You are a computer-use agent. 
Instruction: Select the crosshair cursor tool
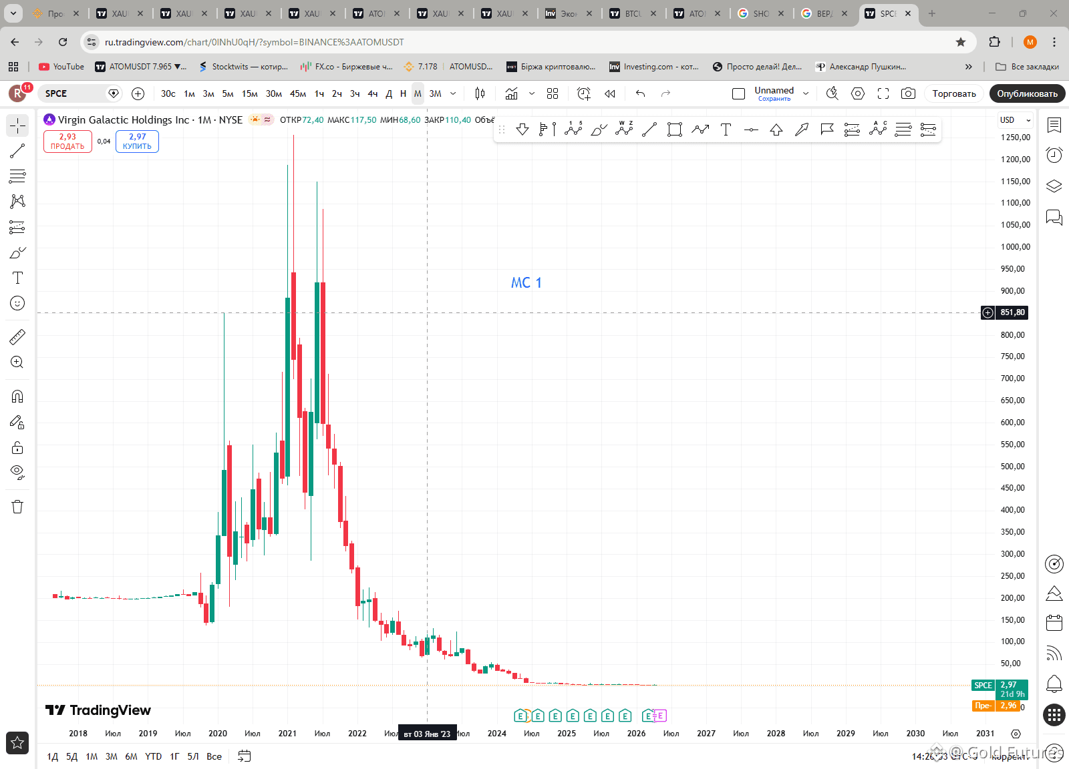[17, 125]
